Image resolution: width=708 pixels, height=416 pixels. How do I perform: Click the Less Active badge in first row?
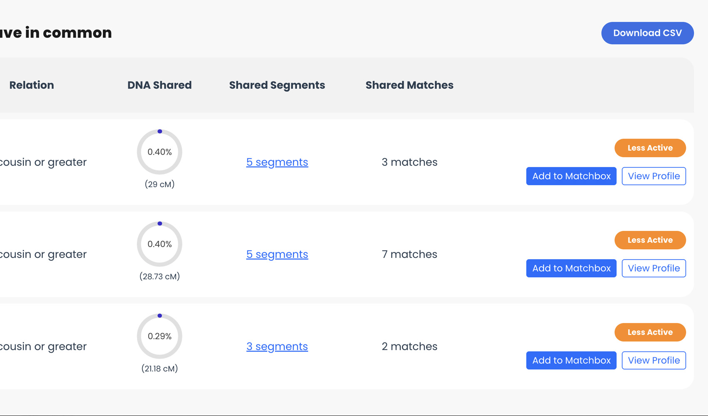[650, 148]
